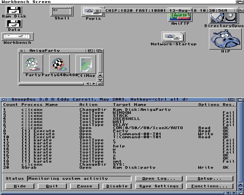Select the Network-Startup icon

(x=173, y=37)
